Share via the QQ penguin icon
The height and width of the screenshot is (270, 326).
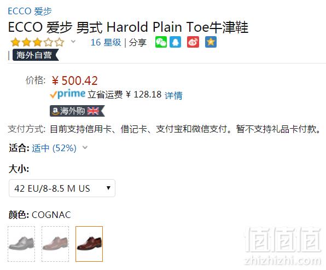pyautogui.click(x=175, y=42)
